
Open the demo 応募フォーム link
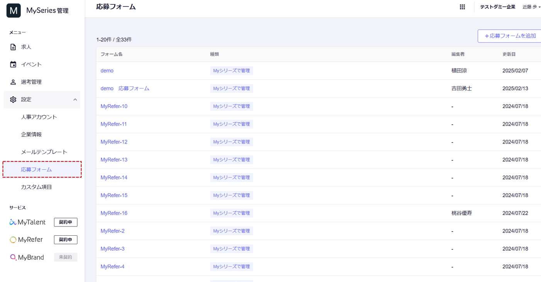coord(125,88)
